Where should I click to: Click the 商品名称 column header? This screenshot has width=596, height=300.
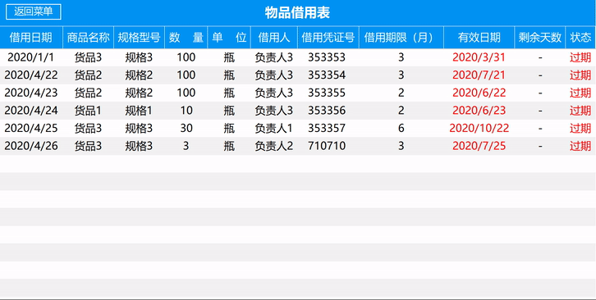[88, 37]
